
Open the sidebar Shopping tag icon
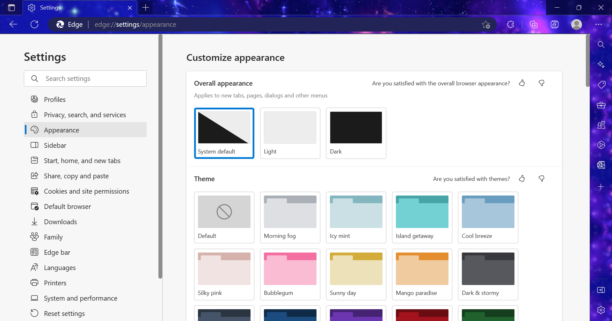[x=601, y=85]
